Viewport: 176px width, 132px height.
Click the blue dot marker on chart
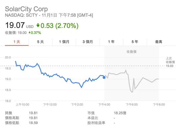point(104,78)
